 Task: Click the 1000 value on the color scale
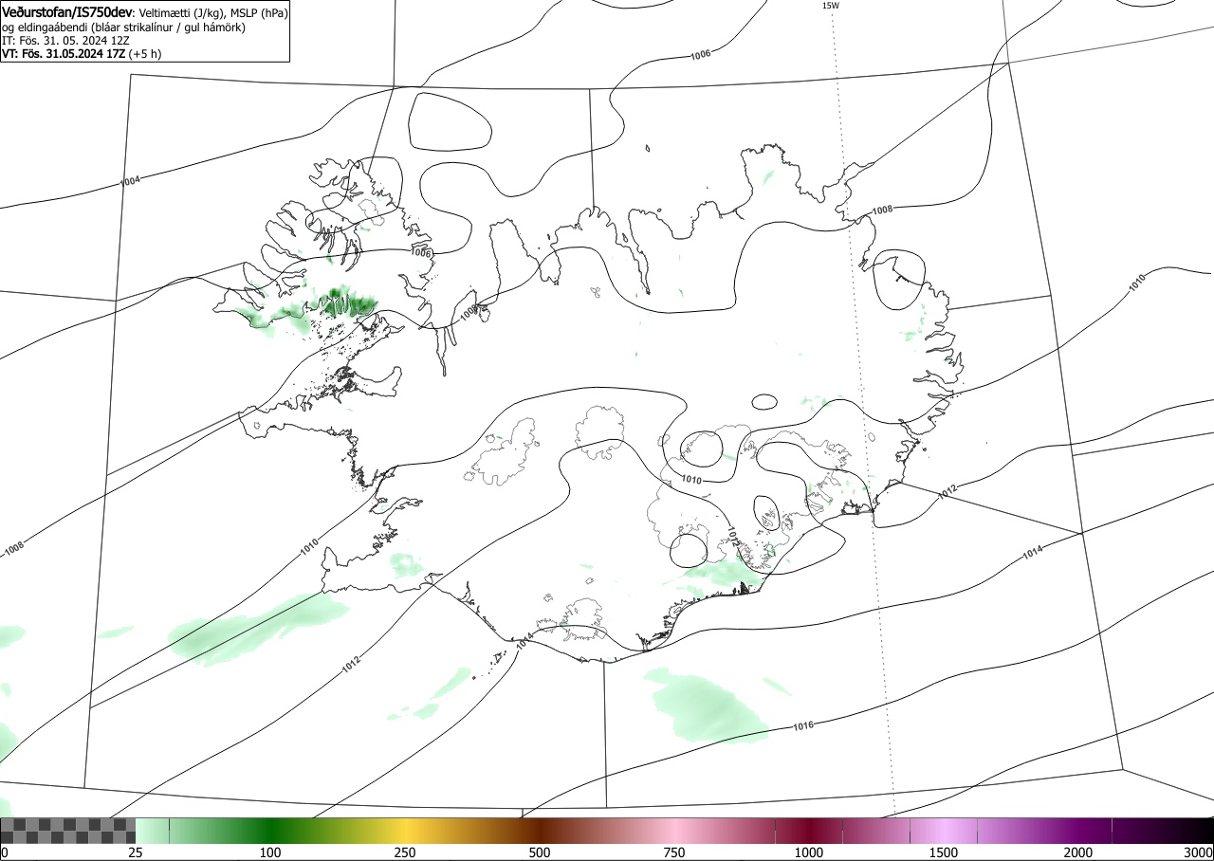(x=809, y=852)
